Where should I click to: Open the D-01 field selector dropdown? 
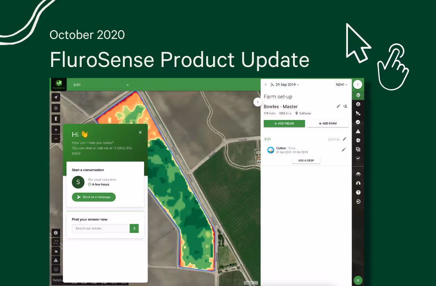click(101, 85)
